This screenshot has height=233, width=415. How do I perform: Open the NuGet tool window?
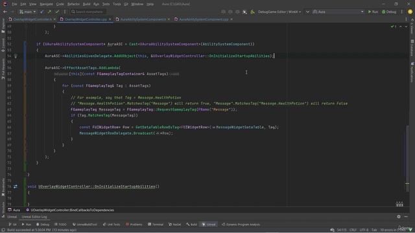pyautogui.click(x=174, y=225)
